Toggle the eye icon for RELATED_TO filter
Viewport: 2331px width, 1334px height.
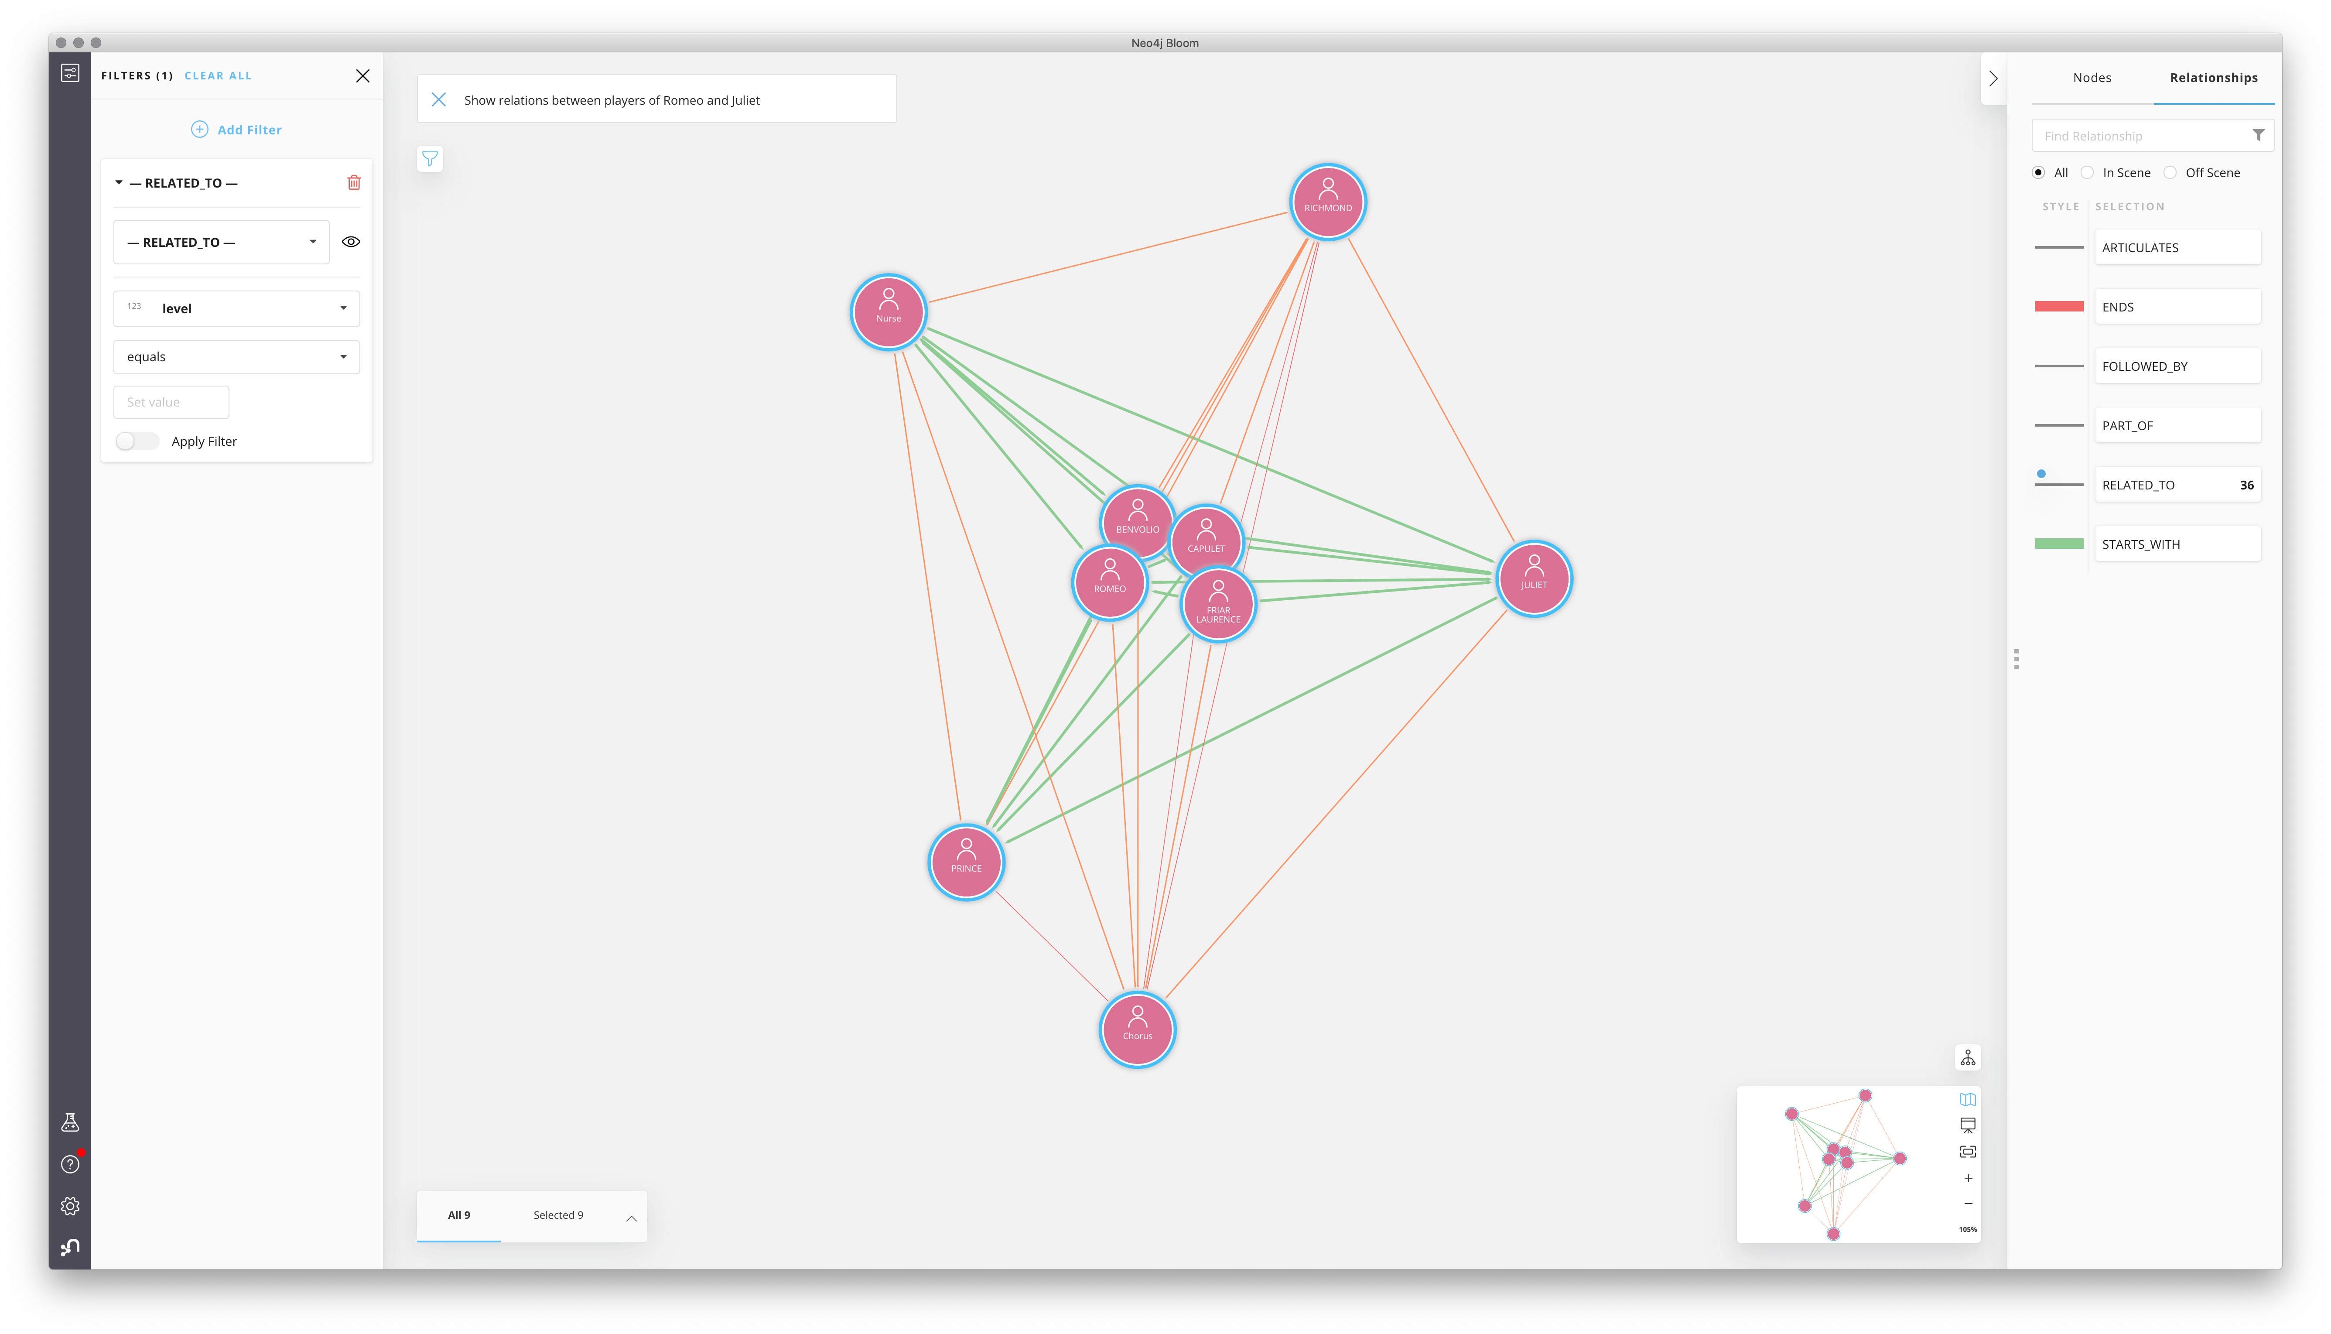coord(351,242)
